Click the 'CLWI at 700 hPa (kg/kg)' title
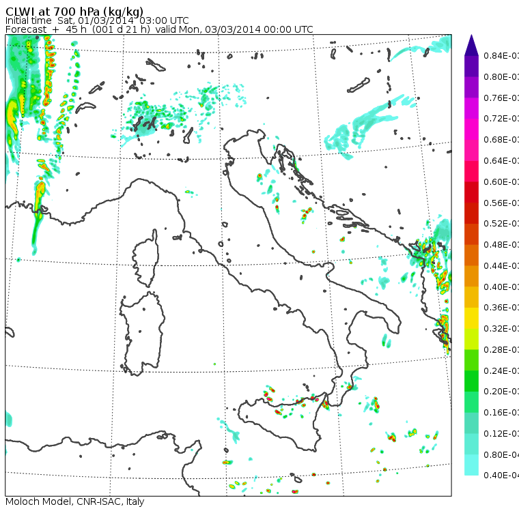519x511 pixels. pos(74,12)
